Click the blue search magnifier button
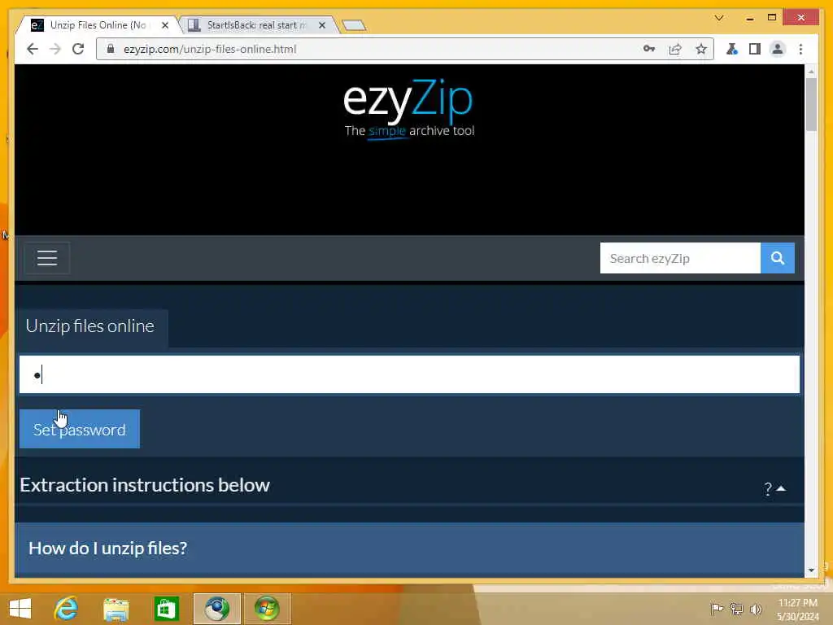833x625 pixels. (x=778, y=258)
